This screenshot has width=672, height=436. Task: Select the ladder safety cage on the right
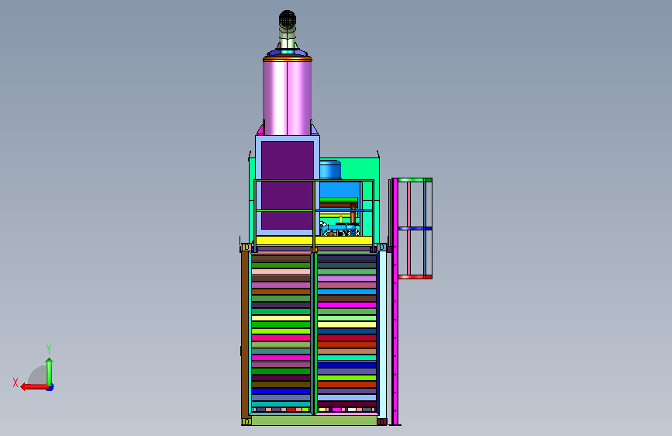(x=415, y=228)
